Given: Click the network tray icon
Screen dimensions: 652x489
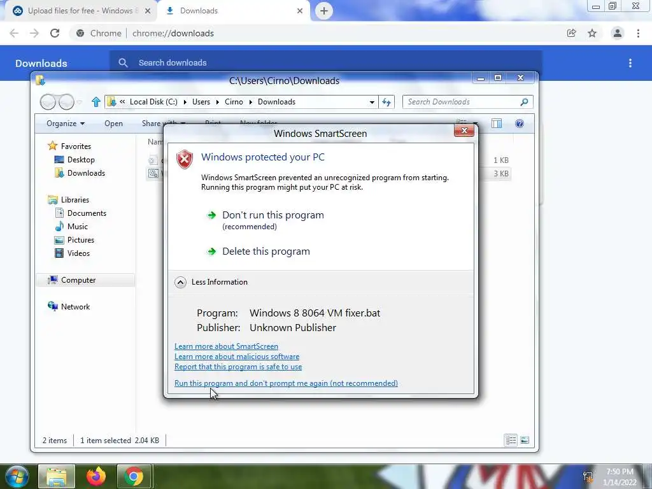Looking at the screenshot, I should (x=588, y=476).
